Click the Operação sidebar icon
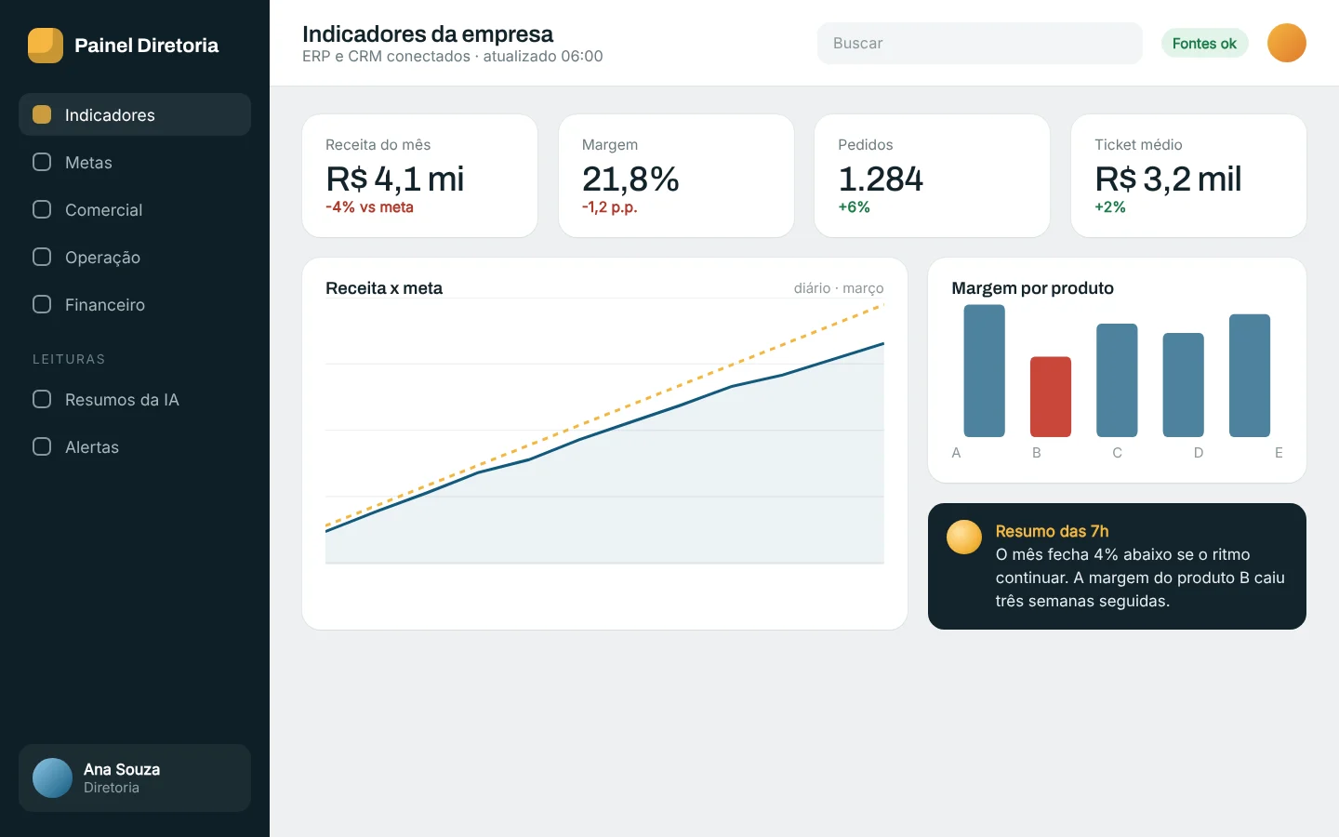Screen dimensions: 1339x837 pyautogui.click(x=42, y=257)
